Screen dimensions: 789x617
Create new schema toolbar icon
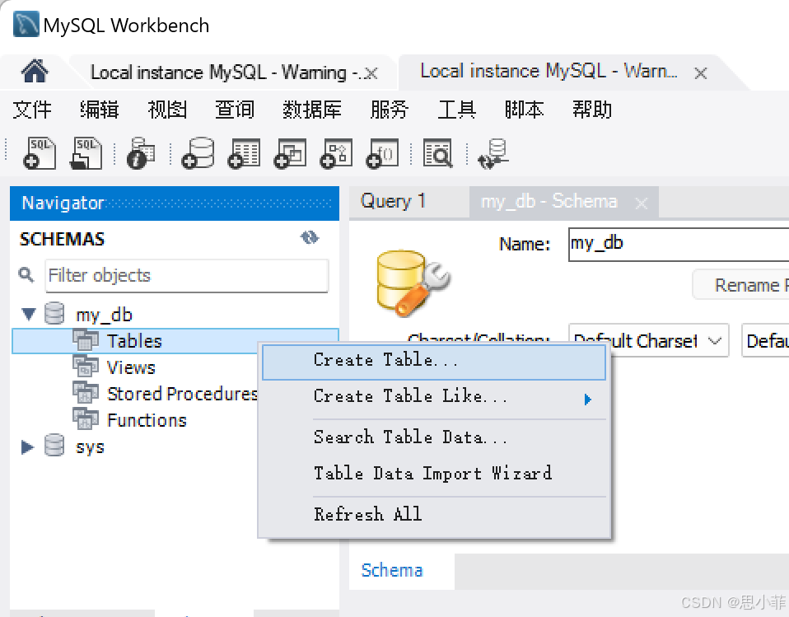click(x=198, y=153)
